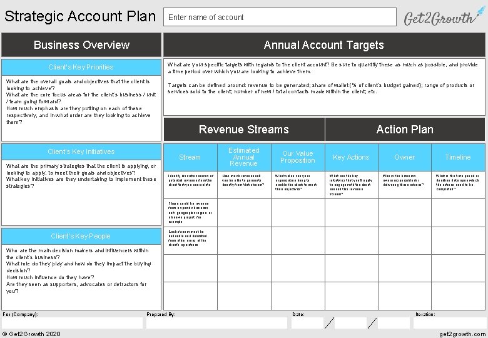488x338 pixels.
Task: Click the Prepared By input field
Action: click(x=216, y=323)
